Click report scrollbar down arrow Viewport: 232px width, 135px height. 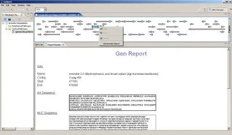pos(229,129)
